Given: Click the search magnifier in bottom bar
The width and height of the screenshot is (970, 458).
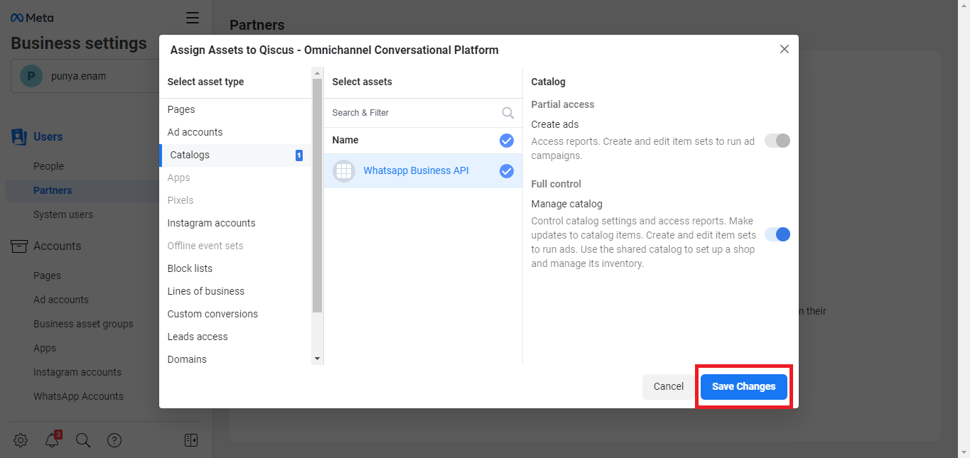Looking at the screenshot, I should [x=83, y=440].
